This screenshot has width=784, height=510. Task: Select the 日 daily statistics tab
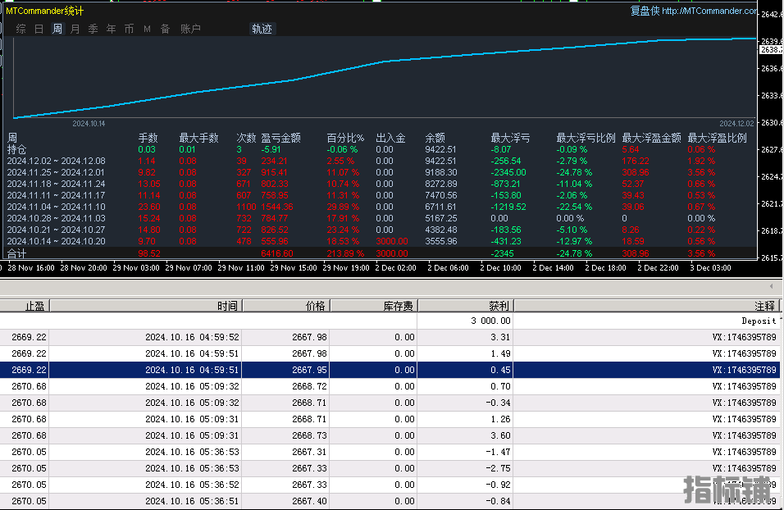(39, 29)
